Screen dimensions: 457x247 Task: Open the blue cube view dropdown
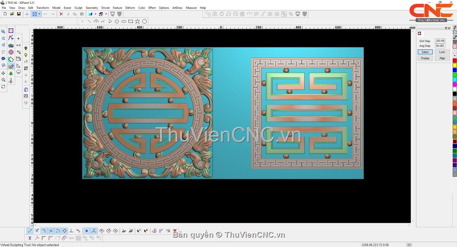(x=95, y=14)
